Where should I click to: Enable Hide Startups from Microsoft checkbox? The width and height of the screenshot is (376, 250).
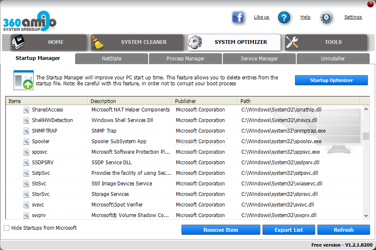(x=7, y=228)
